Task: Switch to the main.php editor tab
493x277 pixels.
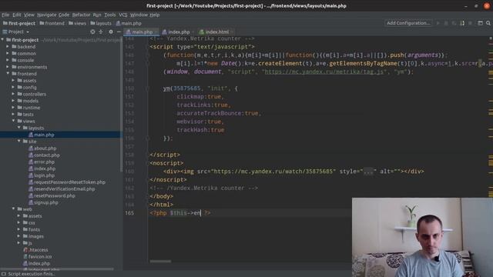Action: (140, 32)
